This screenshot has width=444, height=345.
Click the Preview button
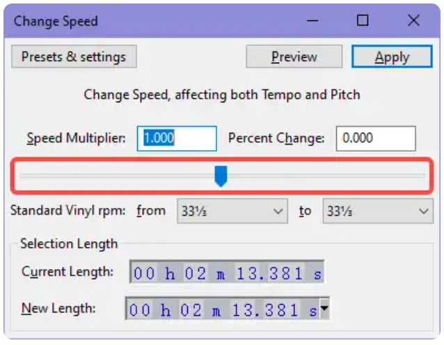click(294, 56)
